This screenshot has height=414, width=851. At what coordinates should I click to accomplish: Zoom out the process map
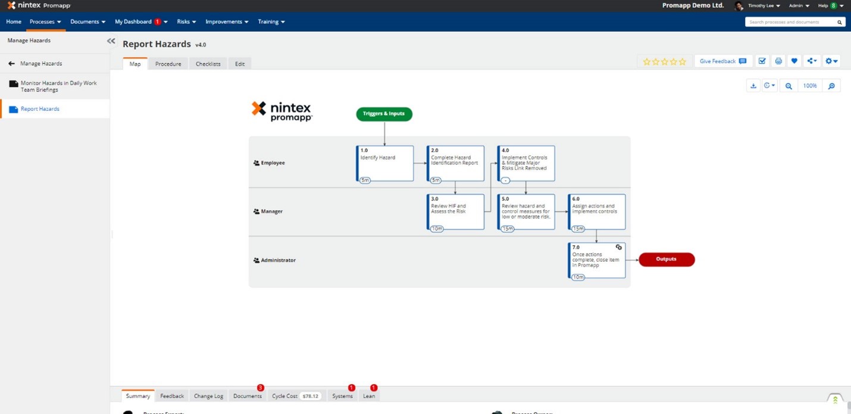click(x=789, y=86)
